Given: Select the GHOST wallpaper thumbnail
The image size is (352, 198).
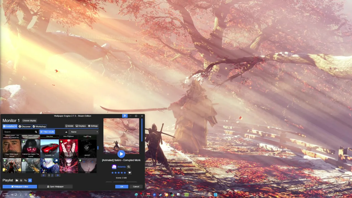Looking at the screenshot, I should pos(87,148).
